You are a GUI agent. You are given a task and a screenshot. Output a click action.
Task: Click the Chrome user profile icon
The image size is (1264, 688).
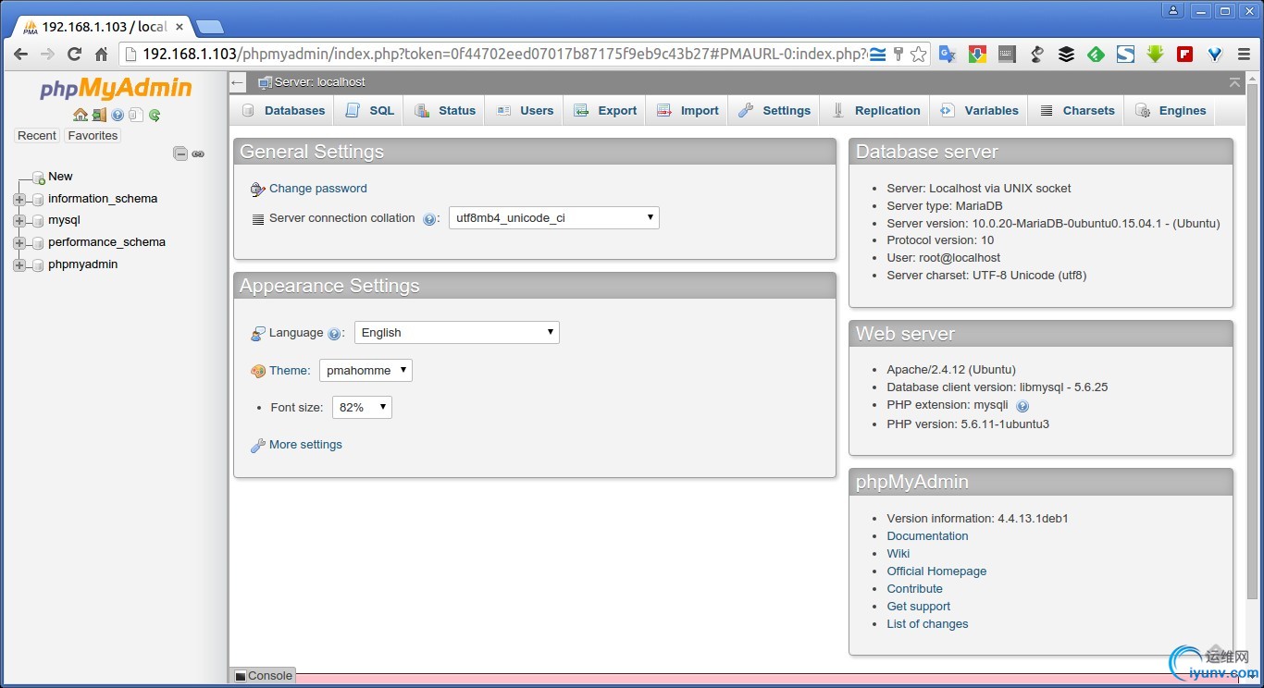[1172, 11]
